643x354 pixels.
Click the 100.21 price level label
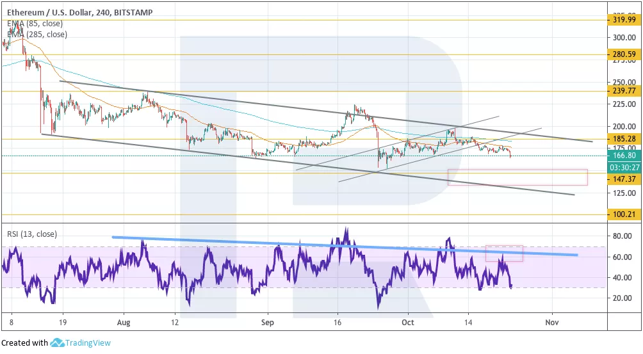623,215
